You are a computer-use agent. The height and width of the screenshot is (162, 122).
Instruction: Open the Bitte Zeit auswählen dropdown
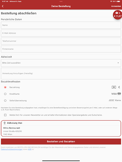[61, 63]
